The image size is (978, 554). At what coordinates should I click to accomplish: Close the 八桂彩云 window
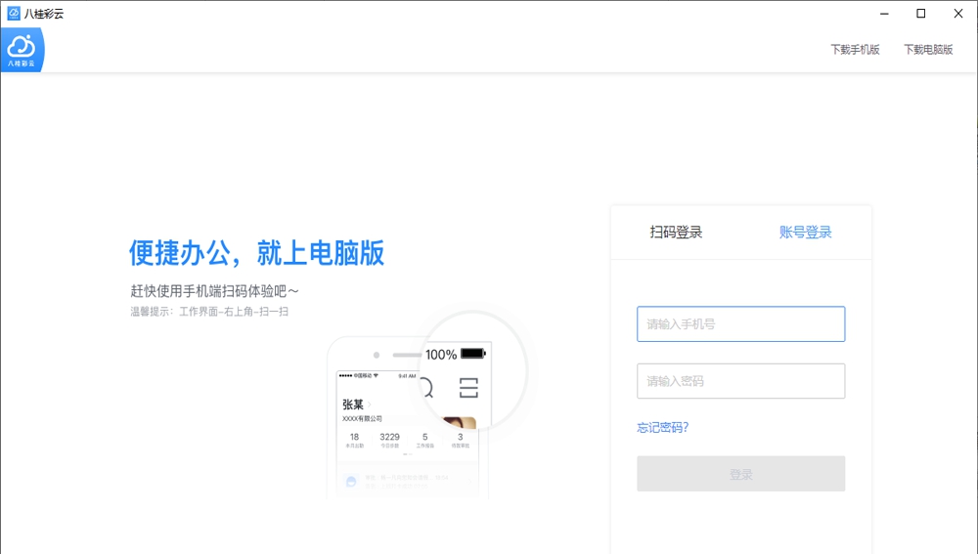click(958, 13)
